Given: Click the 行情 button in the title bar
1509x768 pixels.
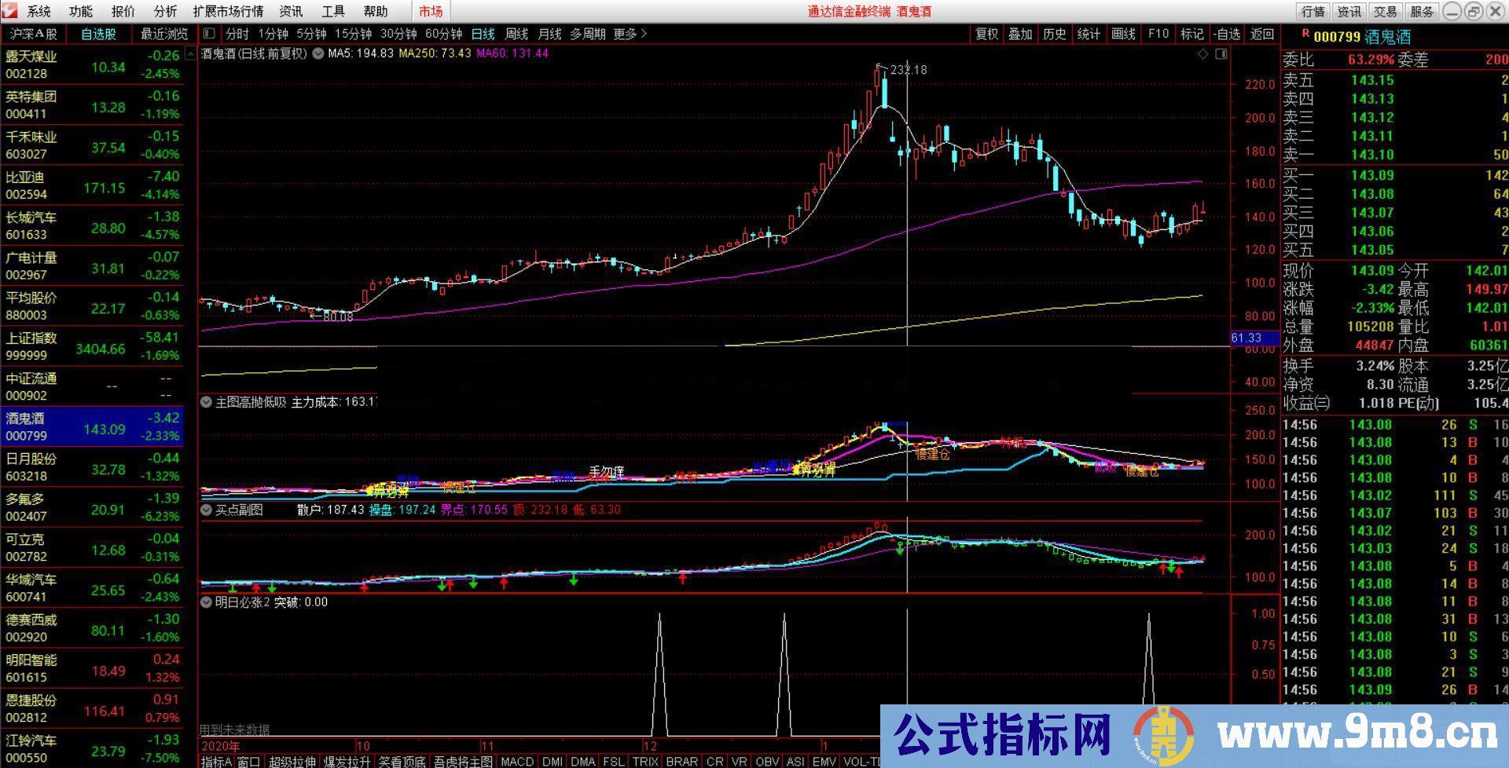Looking at the screenshot, I should [x=1313, y=11].
